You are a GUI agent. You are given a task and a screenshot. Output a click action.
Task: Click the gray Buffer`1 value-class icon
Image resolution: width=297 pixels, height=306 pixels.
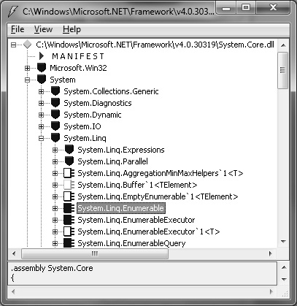69,185
